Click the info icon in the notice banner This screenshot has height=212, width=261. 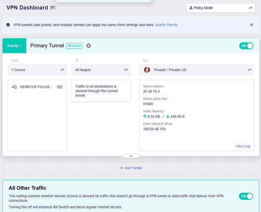coord(8,25)
